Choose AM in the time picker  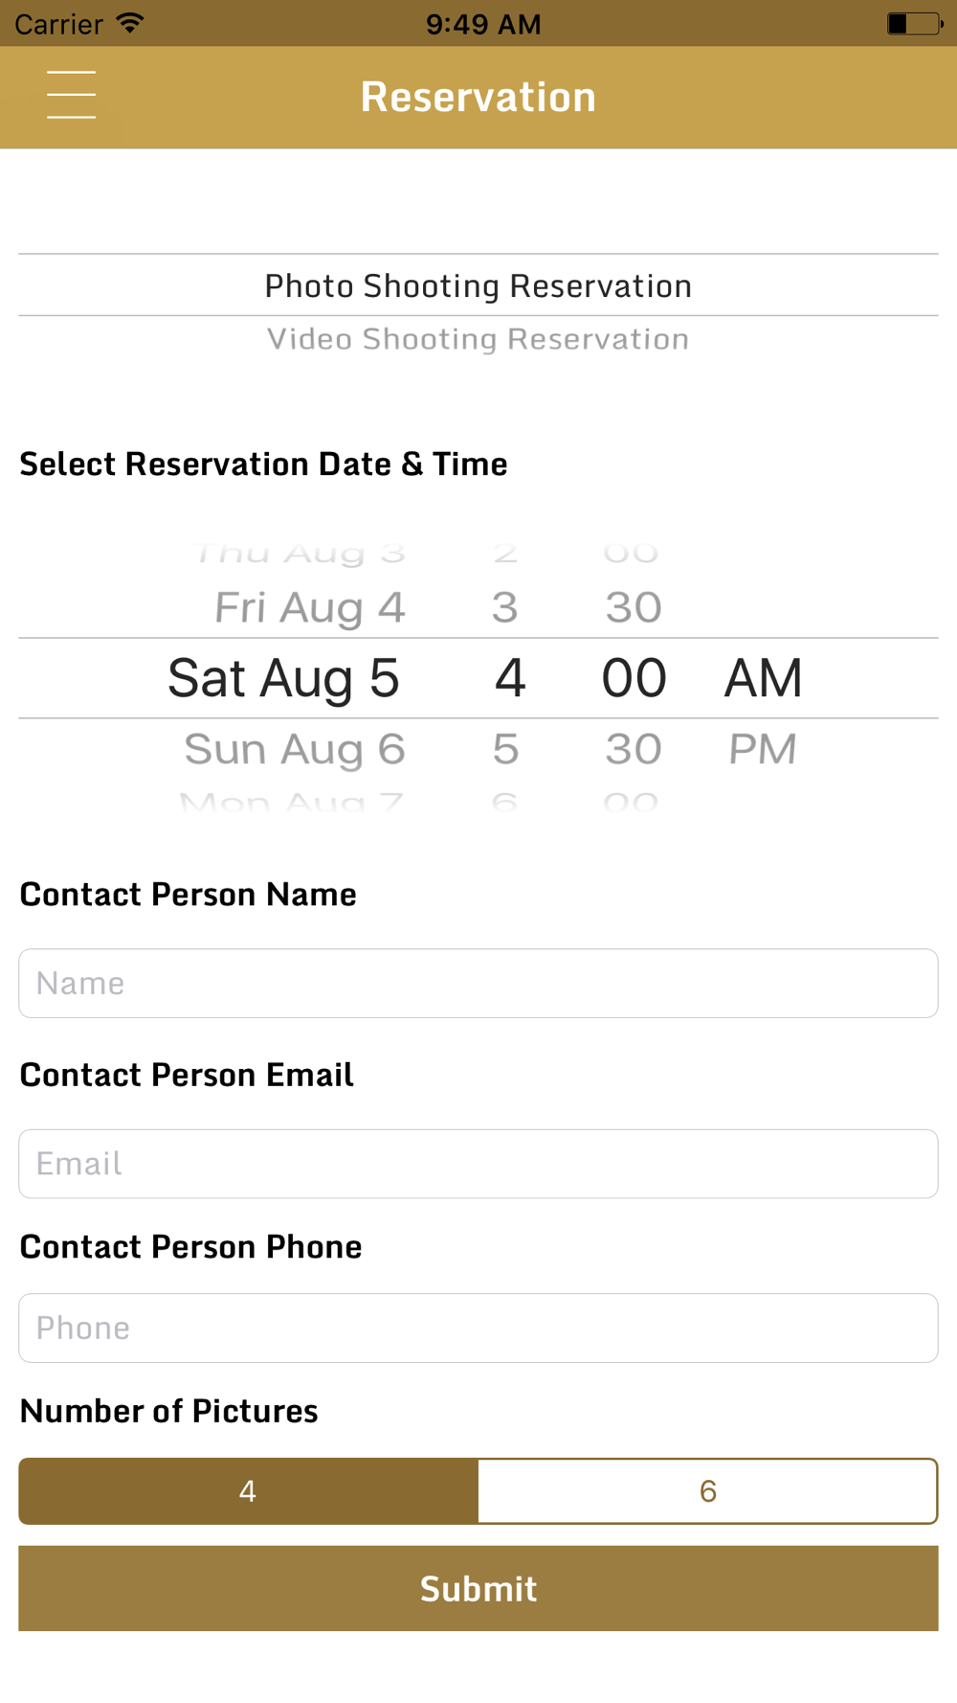[x=763, y=678]
